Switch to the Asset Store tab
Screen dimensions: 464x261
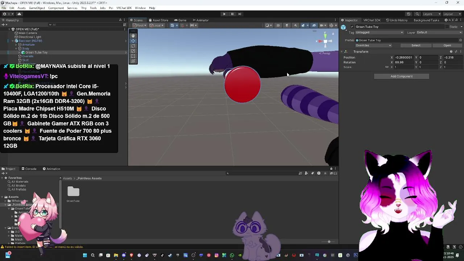(158, 20)
